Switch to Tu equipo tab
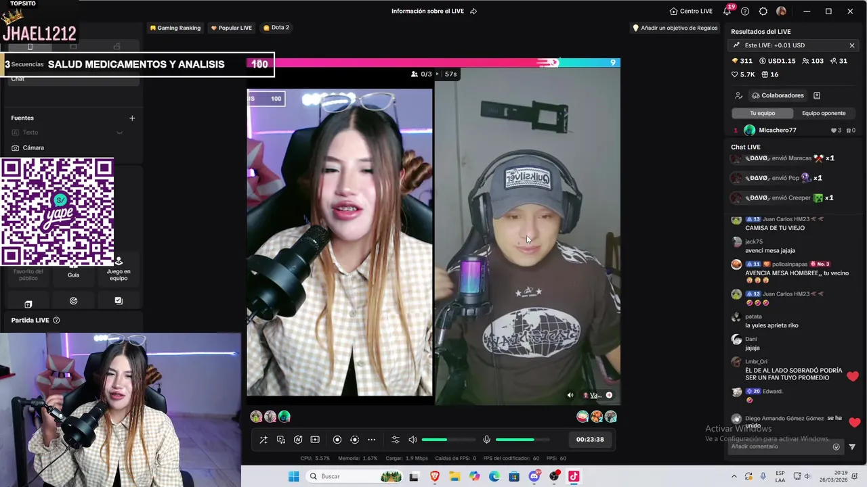The image size is (867, 487). pos(763,113)
